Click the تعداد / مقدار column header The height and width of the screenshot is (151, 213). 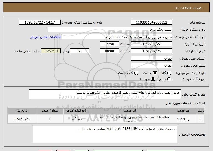tap(50, 111)
